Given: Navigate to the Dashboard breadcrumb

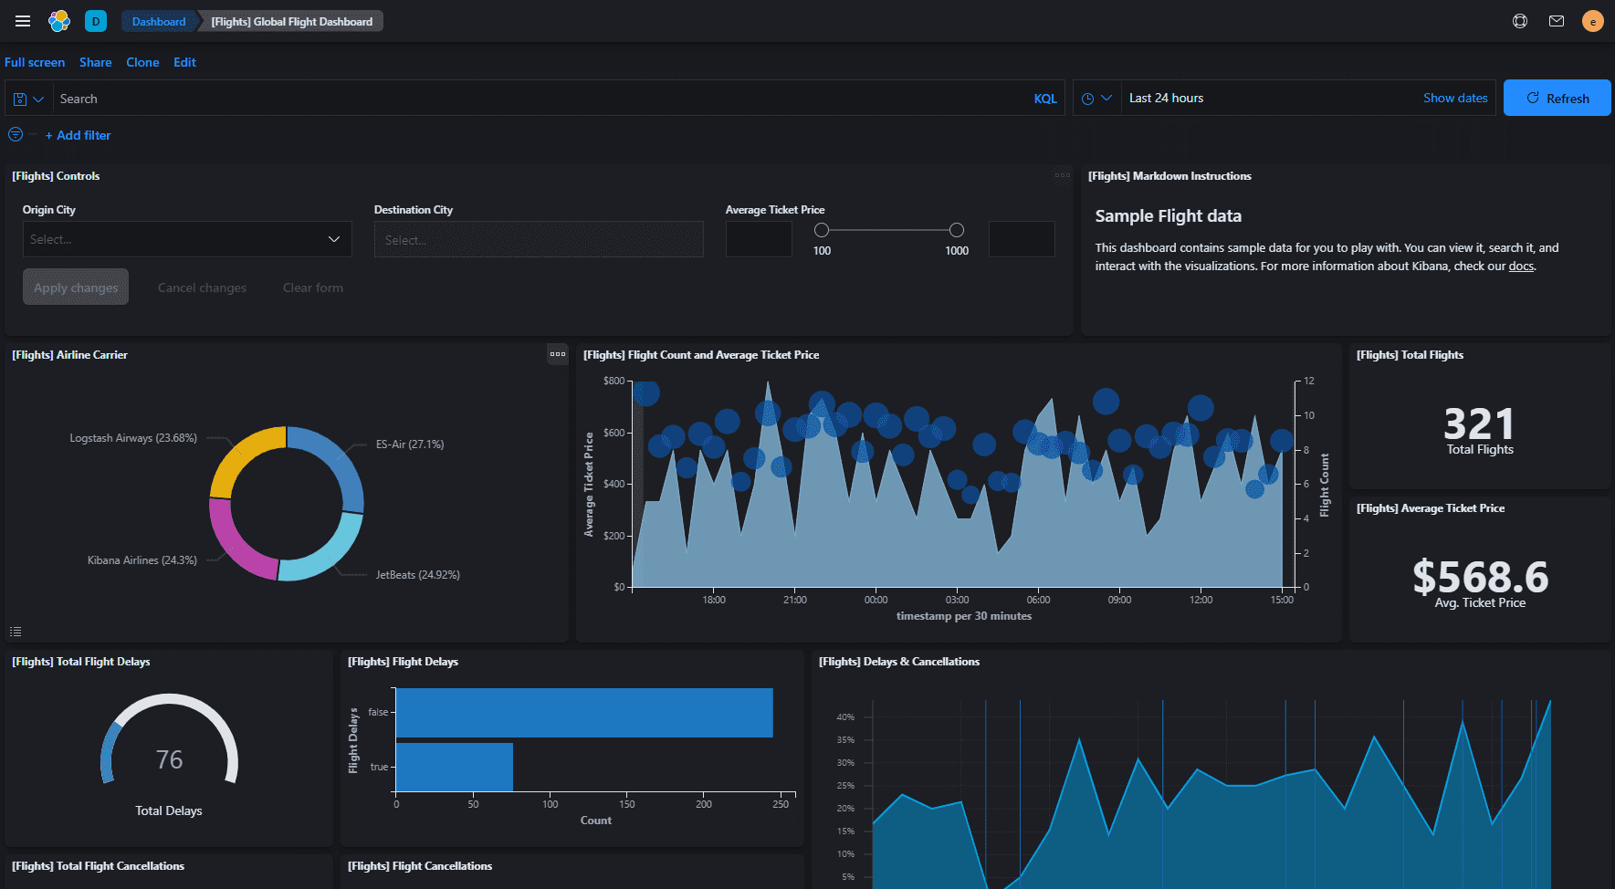Looking at the screenshot, I should point(158,20).
